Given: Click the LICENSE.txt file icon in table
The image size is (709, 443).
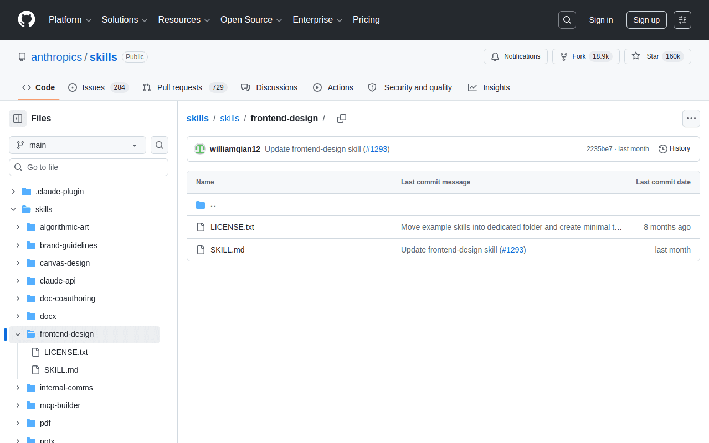Looking at the screenshot, I should click(201, 227).
